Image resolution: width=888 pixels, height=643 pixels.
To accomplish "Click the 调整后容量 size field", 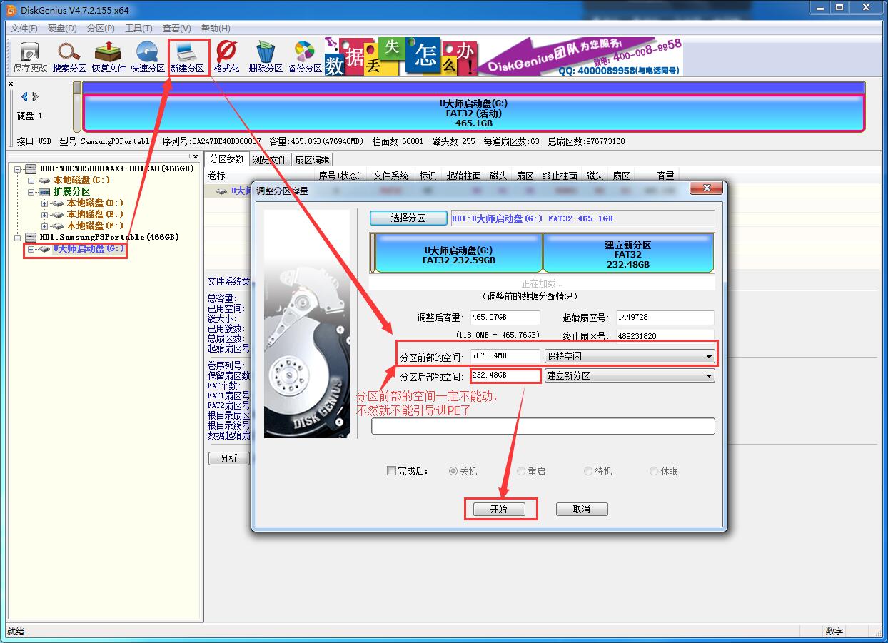I will tap(505, 318).
